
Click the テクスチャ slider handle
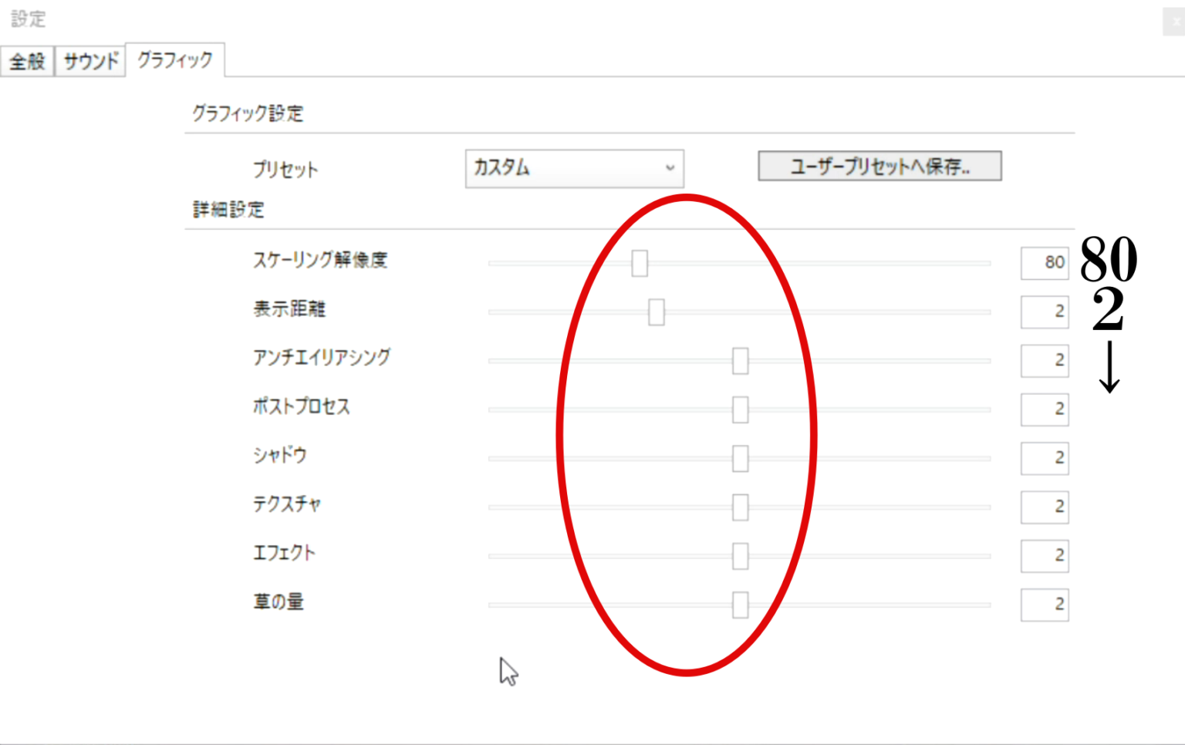(x=741, y=507)
